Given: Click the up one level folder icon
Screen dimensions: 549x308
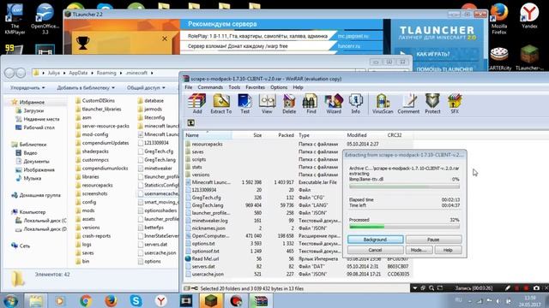Looking at the screenshot, I should coord(190,123).
